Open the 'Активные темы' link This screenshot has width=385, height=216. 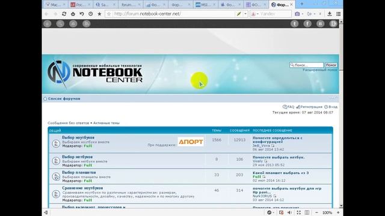(106, 123)
